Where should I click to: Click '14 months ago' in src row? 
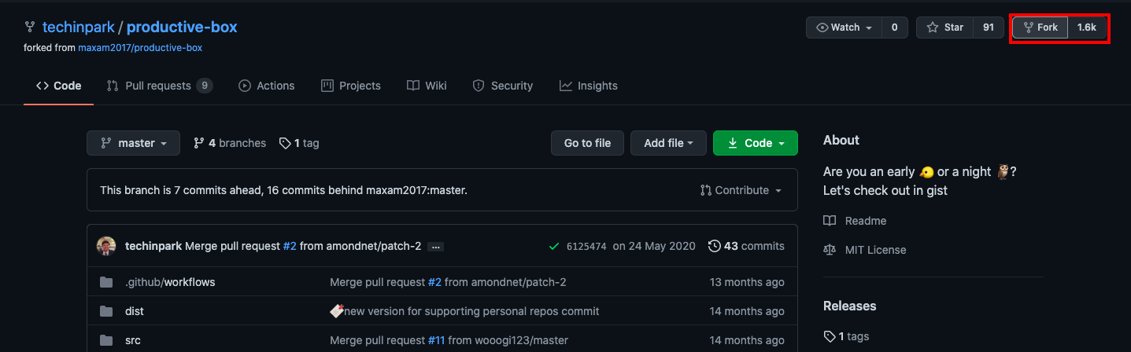tap(747, 340)
